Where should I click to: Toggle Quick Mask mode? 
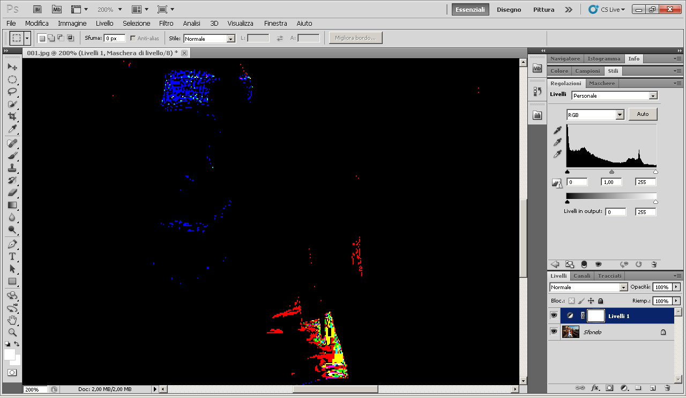[x=12, y=372]
